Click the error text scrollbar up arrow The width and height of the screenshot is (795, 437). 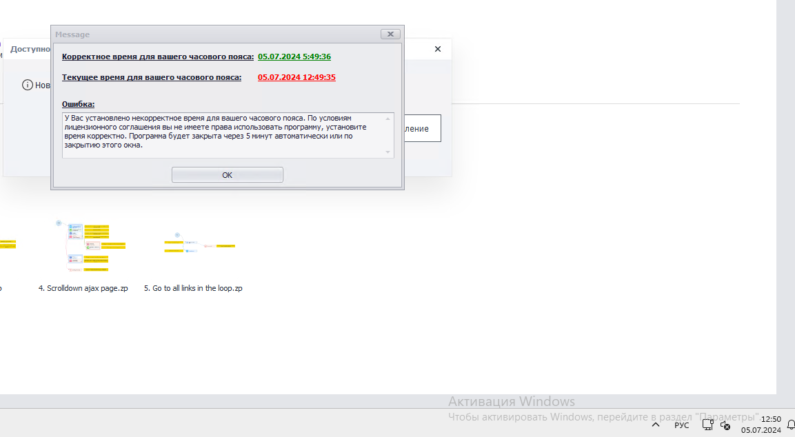click(388, 119)
